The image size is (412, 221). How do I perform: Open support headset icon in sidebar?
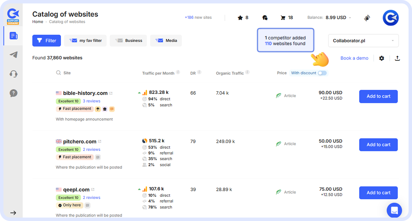click(x=13, y=73)
